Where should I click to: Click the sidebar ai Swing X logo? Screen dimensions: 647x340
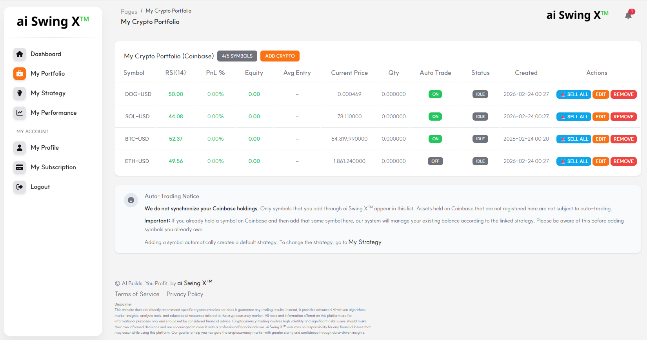53,22
